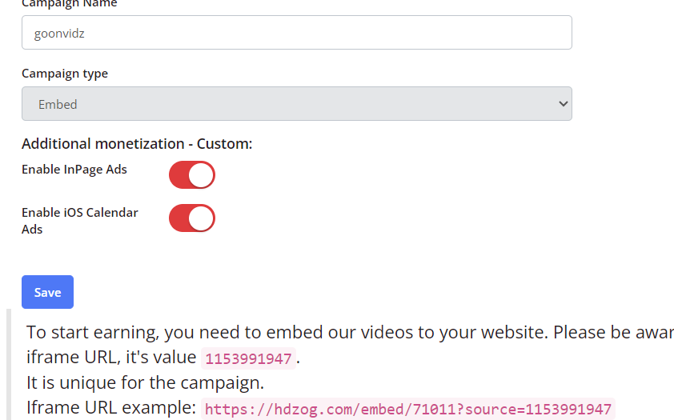The width and height of the screenshot is (674, 420).
Task: Click the white knob of iOS Calendar switch
Action: pos(201,218)
